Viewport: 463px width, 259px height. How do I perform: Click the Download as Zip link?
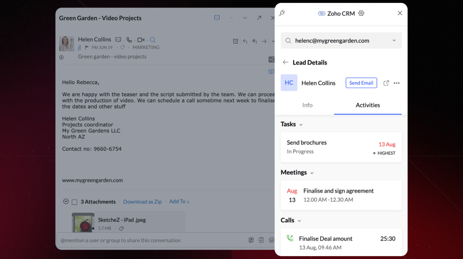142,202
